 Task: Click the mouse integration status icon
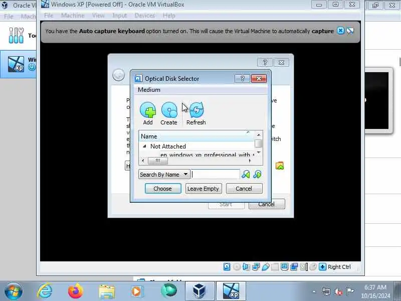313,267
